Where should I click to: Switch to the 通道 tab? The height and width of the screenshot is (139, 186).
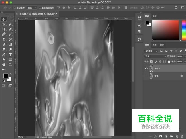[154, 45]
